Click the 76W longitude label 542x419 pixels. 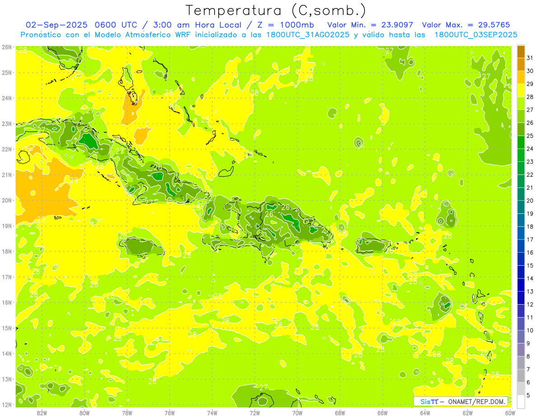169,413
